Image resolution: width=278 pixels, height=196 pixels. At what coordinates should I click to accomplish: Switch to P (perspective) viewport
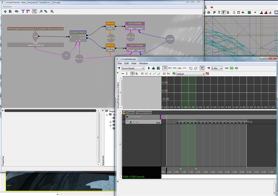(214, 13)
